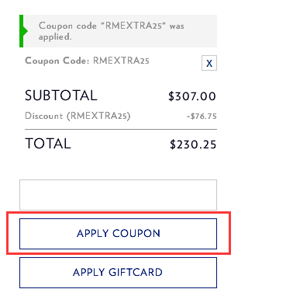This screenshot has height=303, width=293.
Task: Click the Apply Giftcard button
Action: pyautogui.click(x=118, y=273)
